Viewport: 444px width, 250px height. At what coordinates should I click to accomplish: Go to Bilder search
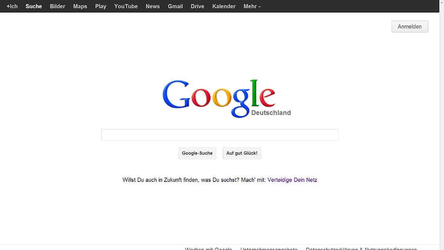click(x=57, y=6)
